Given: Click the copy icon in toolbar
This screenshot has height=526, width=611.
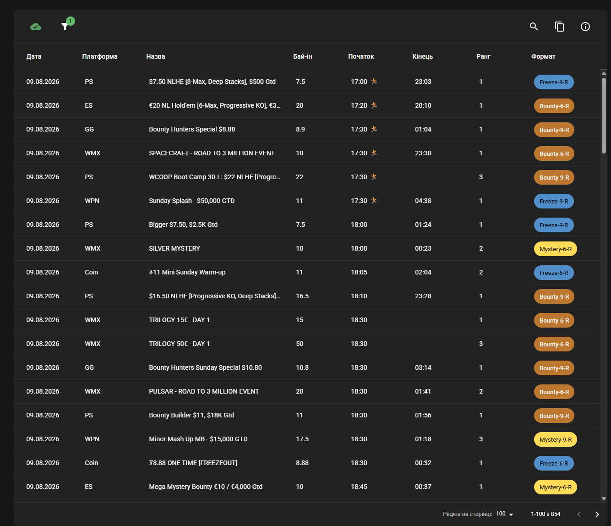Looking at the screenshot, I should (x=559, y=27).
